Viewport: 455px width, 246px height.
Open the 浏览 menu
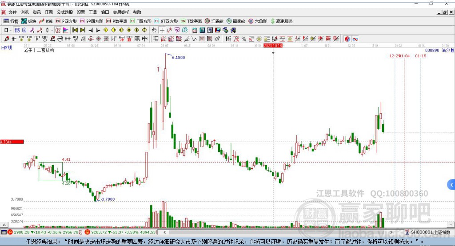click(x=25, y=12)
